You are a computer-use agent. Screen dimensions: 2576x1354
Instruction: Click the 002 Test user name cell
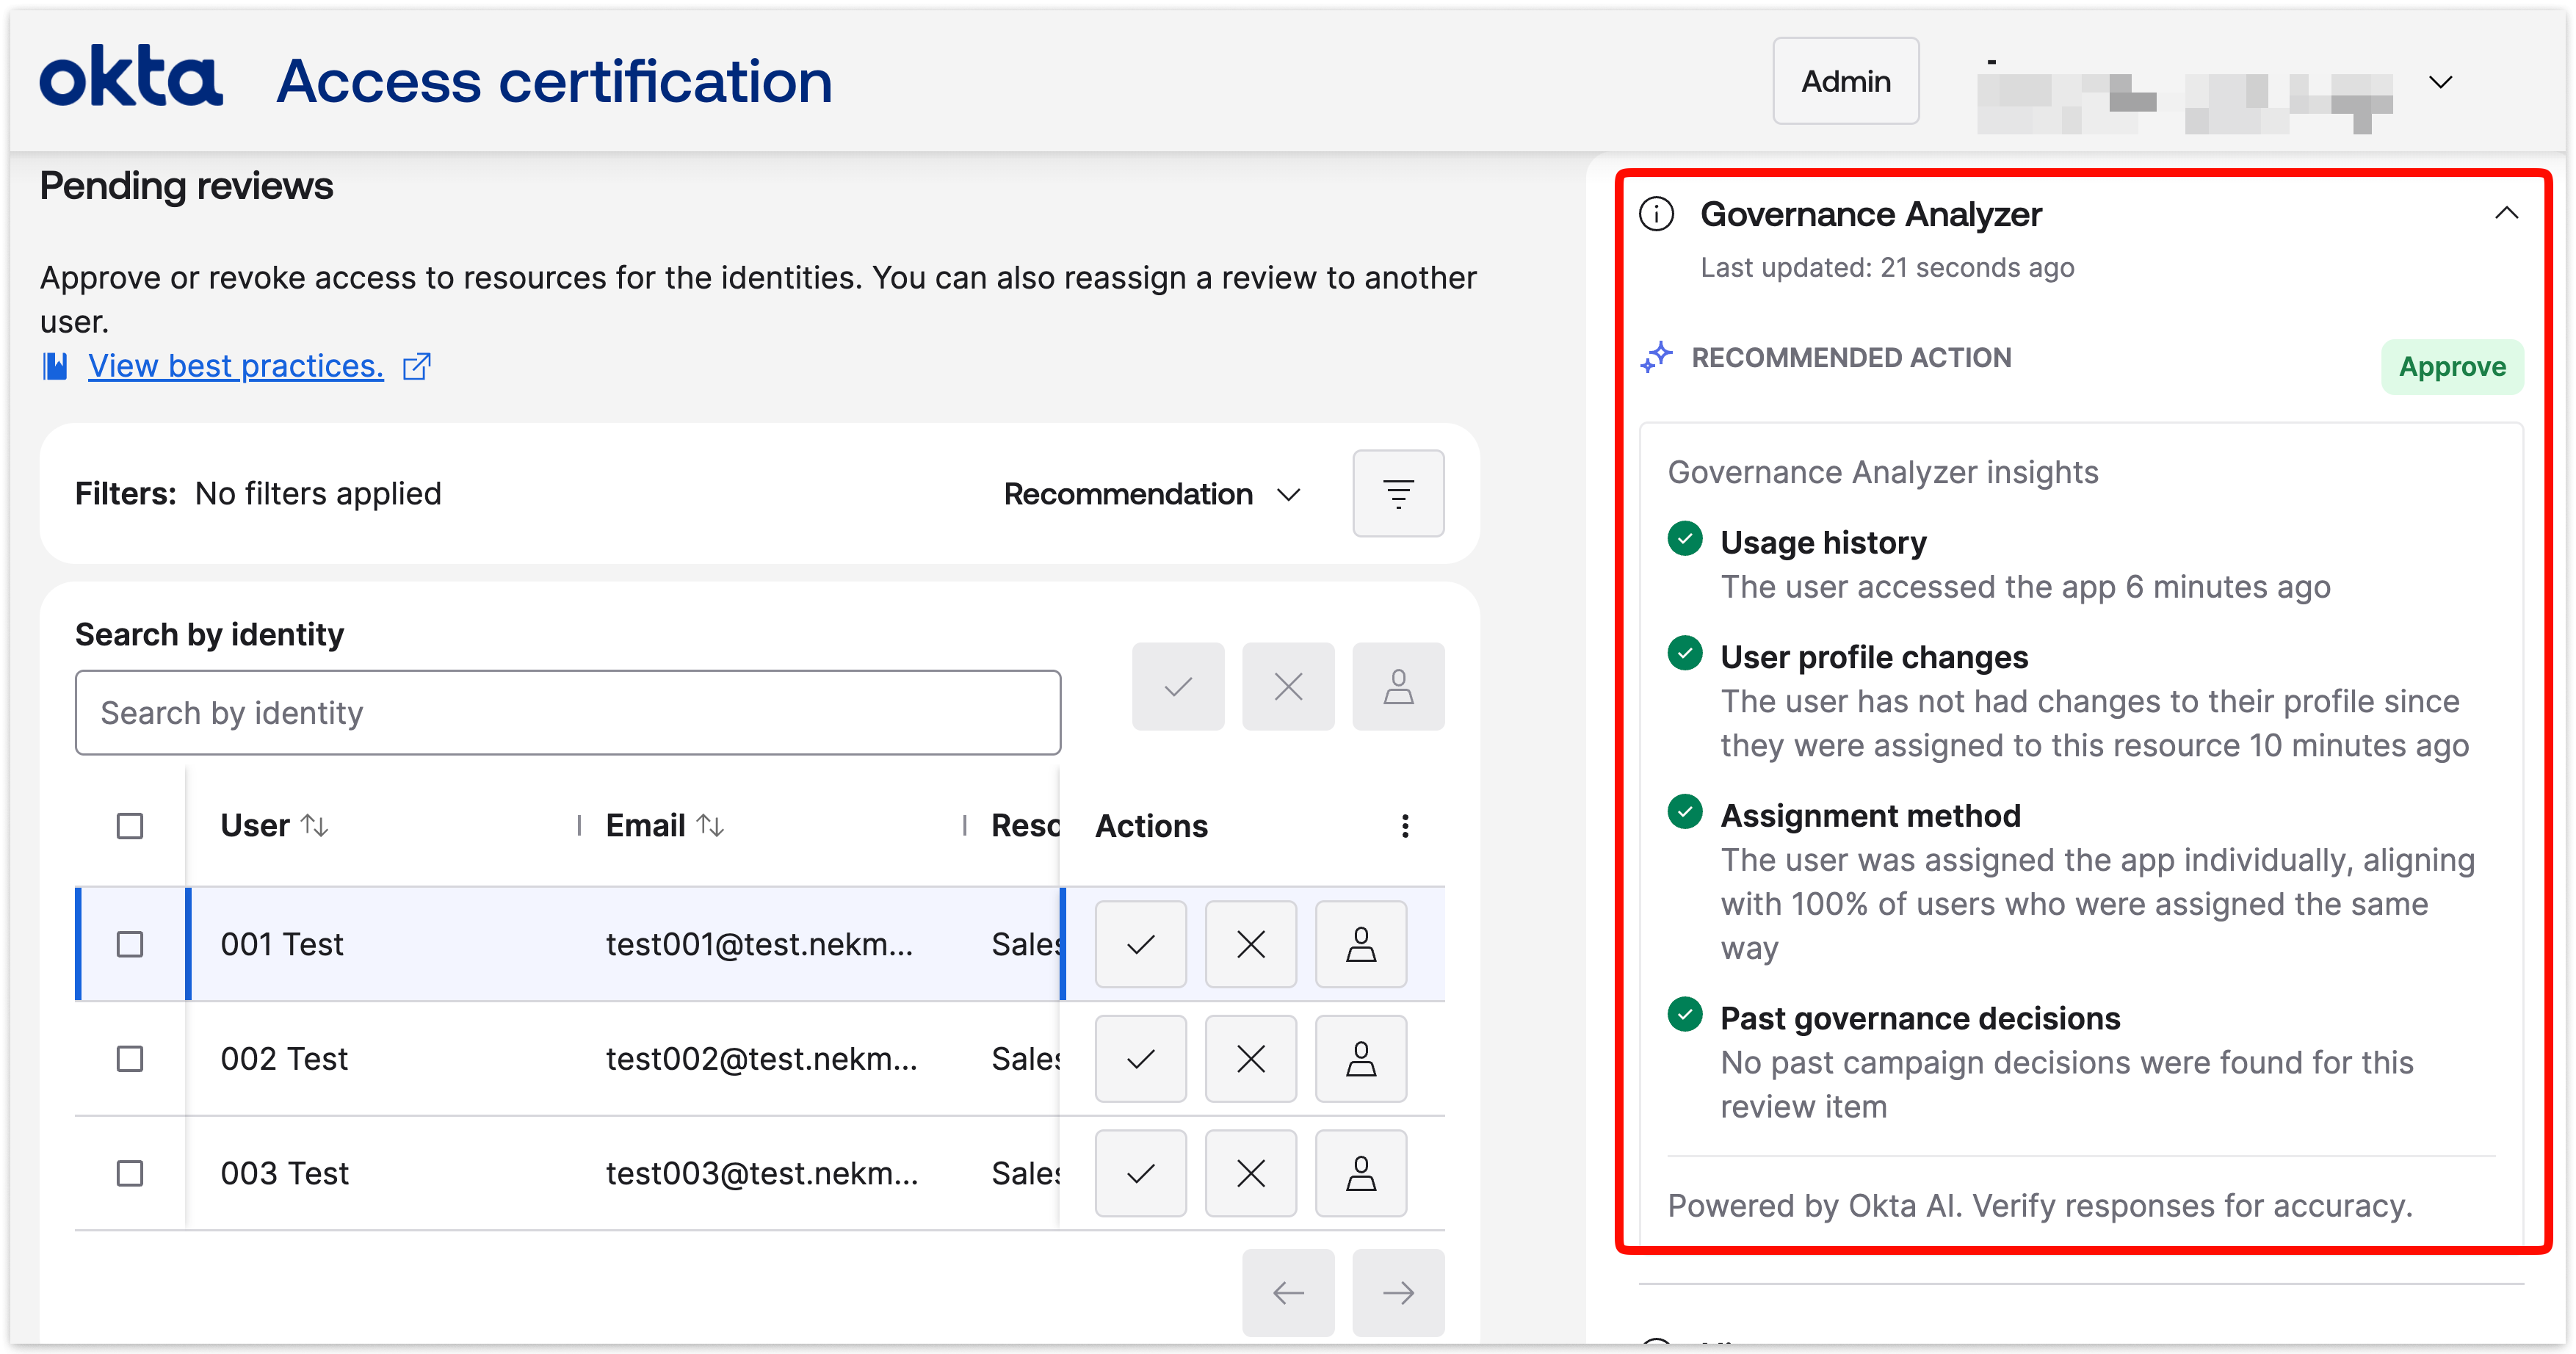point(284,1059)
